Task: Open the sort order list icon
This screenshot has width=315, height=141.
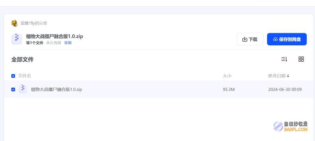Action: pyautogui.click(x=284, y=59)
